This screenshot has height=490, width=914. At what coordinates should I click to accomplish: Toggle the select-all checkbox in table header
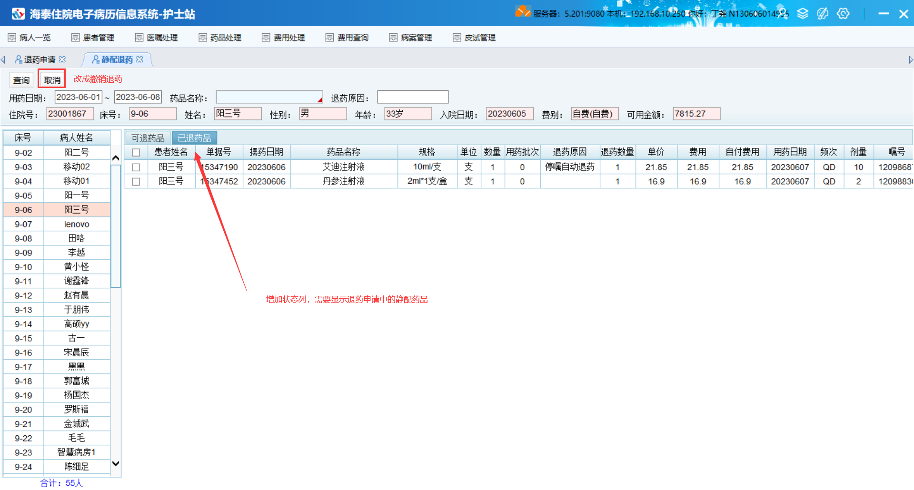136,152
